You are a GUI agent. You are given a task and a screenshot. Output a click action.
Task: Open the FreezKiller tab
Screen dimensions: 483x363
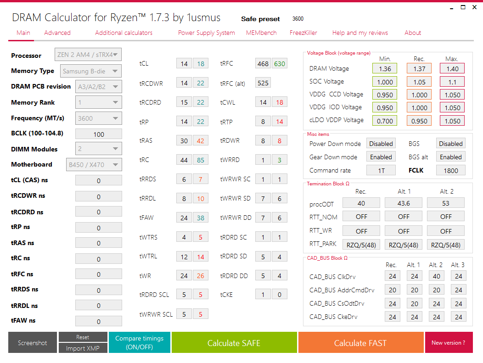[303, 33]
